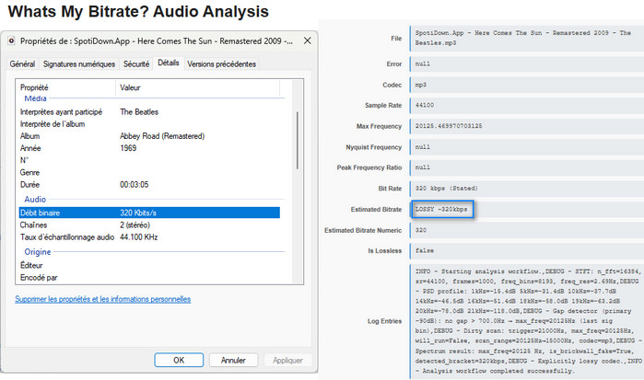Click the Is Lossless field showing false
This screenshot has width=644, height=380.
click(527, 251)
